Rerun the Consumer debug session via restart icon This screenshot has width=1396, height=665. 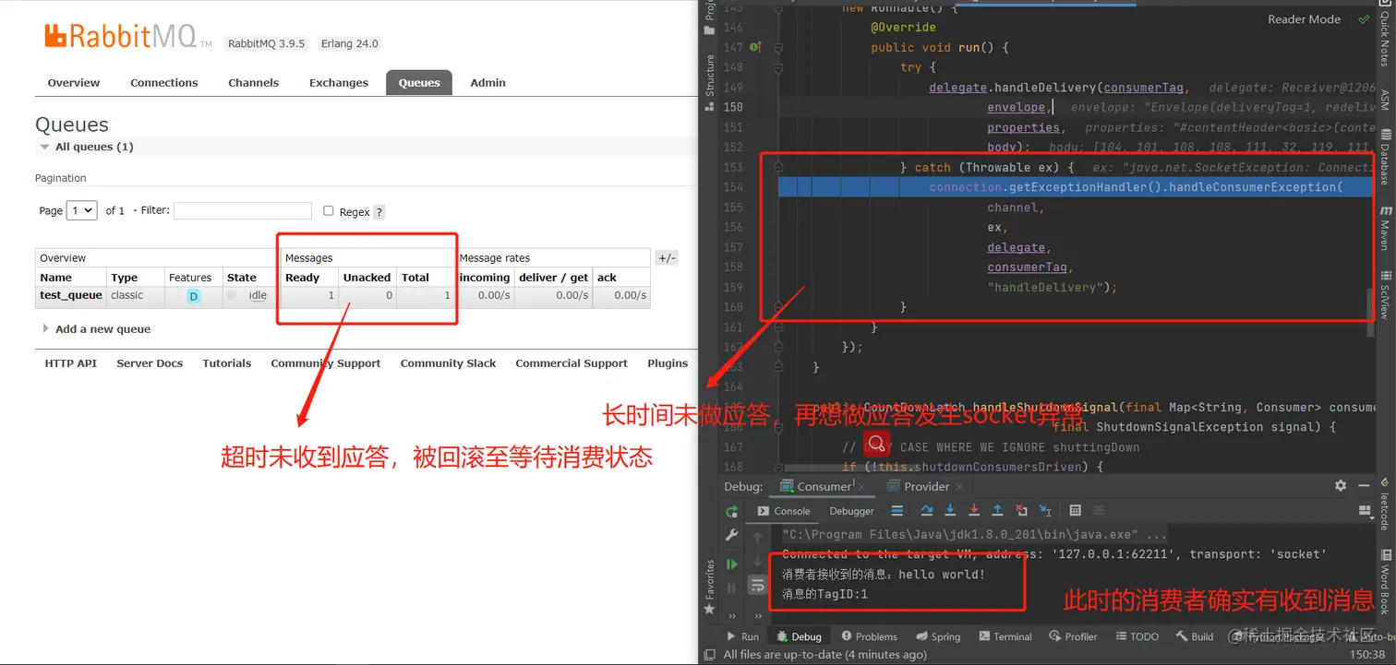[731, 510]
